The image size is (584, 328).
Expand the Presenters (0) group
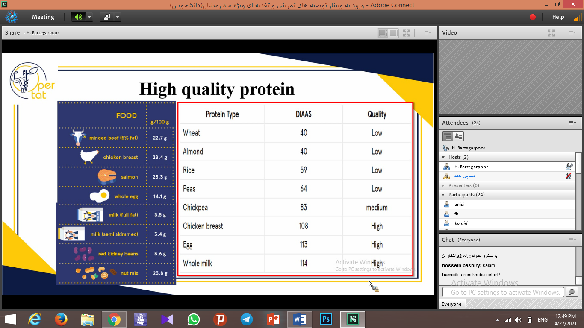443,186
